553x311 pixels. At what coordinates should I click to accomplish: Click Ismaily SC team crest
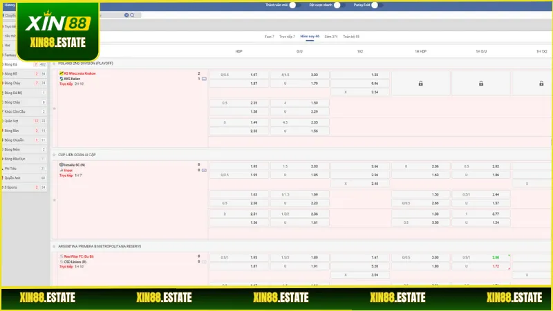62,164
